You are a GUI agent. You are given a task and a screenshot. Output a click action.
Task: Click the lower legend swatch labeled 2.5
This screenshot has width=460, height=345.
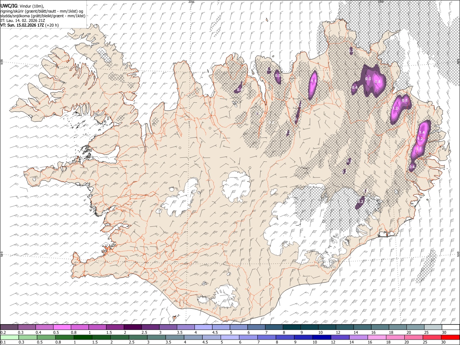(138, 337)
